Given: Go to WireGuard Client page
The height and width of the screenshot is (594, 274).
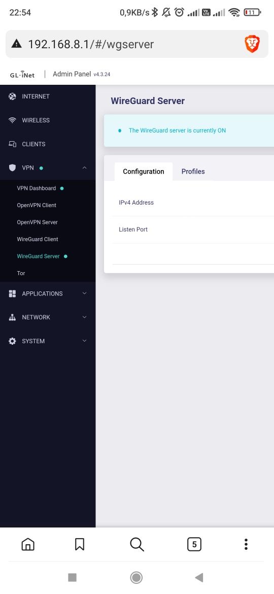Looking at the screenshot, I should coord(38,240).
